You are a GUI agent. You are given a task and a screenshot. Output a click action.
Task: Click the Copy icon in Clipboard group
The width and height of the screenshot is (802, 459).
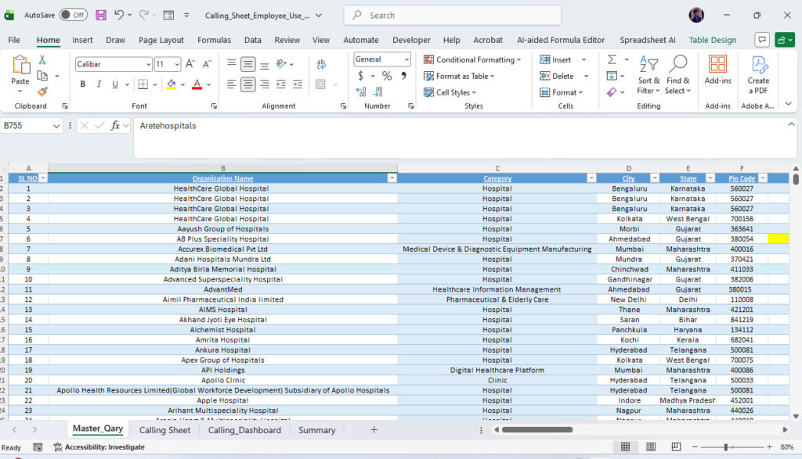(x=42, y=76)
